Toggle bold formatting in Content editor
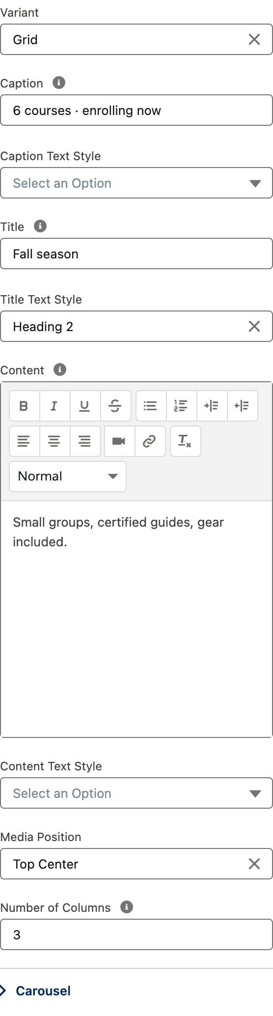Screen dimensions: 273x1016 pyautogui.click(x=24, y=406)
